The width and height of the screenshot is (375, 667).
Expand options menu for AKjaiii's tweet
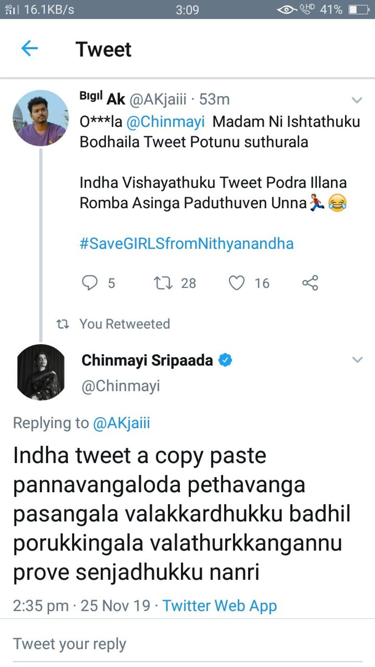(357, 100)
